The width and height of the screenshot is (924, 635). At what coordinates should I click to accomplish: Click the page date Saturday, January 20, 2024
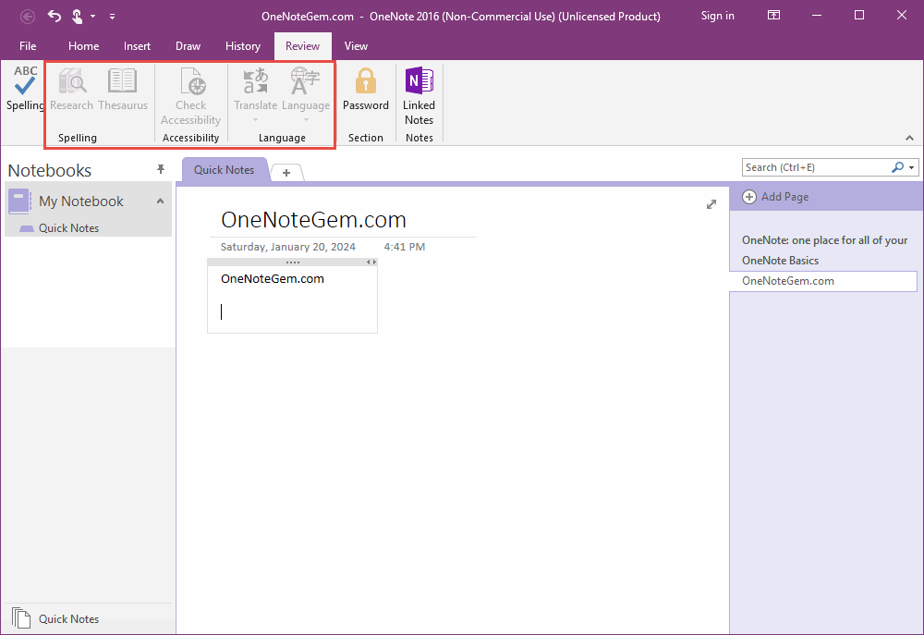(288, 247)
